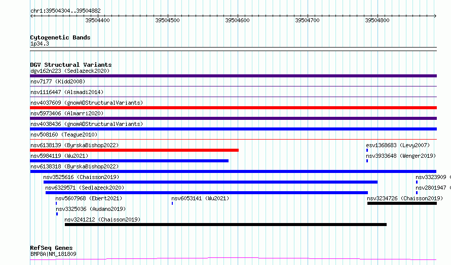451x265 pixels.
Task: Click nsv6329571 (Sedlazeck2020) label
Action: [x=85, y=188]
